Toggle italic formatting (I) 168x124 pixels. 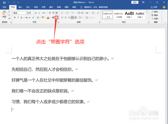[18, 18]
